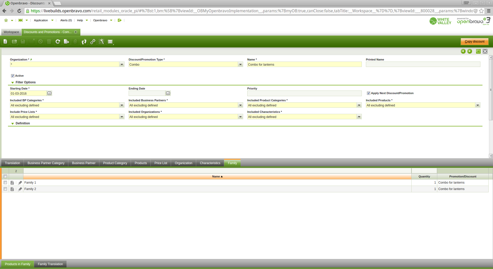This screenshot has width=493, height=269.
Task: Click the edit pencil for Family 1
Action: 20,183
